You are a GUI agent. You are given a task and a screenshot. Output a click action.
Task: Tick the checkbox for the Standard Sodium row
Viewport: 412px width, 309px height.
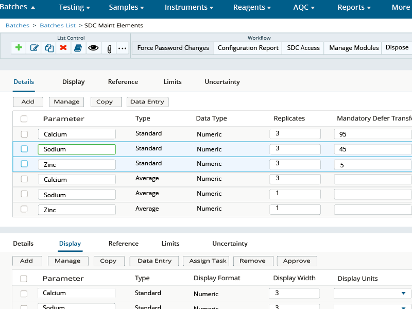point(24,149)
